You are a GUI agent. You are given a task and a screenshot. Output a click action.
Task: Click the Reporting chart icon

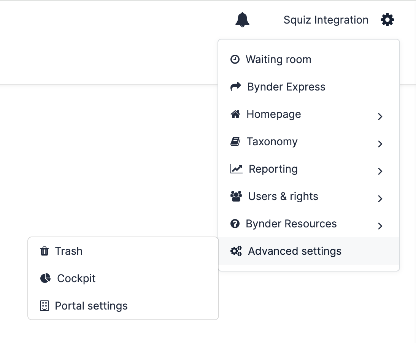(x=237, y=169)
